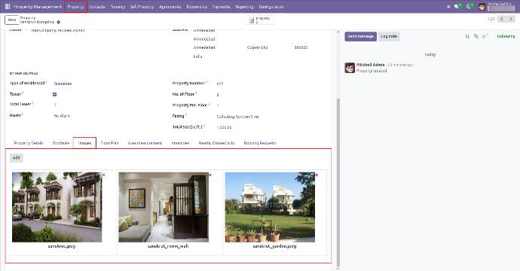Open the Property smart button
The width and height of the screenshot is (520, 271).
(260, 20)
